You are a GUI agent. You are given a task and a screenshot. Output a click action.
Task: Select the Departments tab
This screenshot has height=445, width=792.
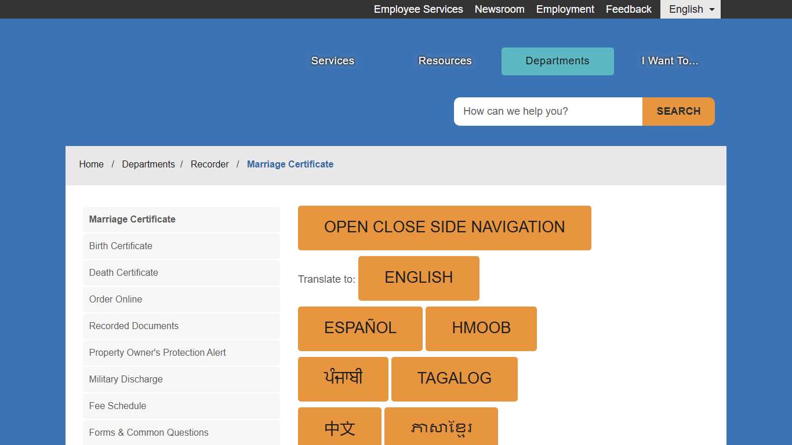click(x=557, y=61)
